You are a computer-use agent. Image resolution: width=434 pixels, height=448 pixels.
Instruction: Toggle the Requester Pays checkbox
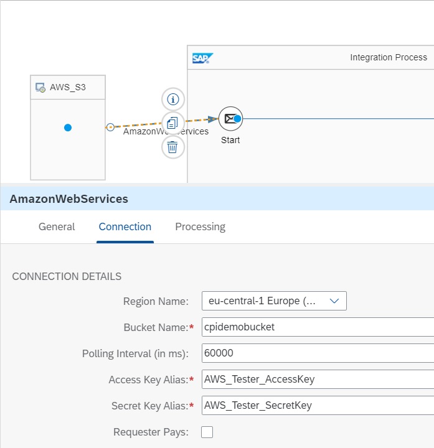click(x=207, y=432)
